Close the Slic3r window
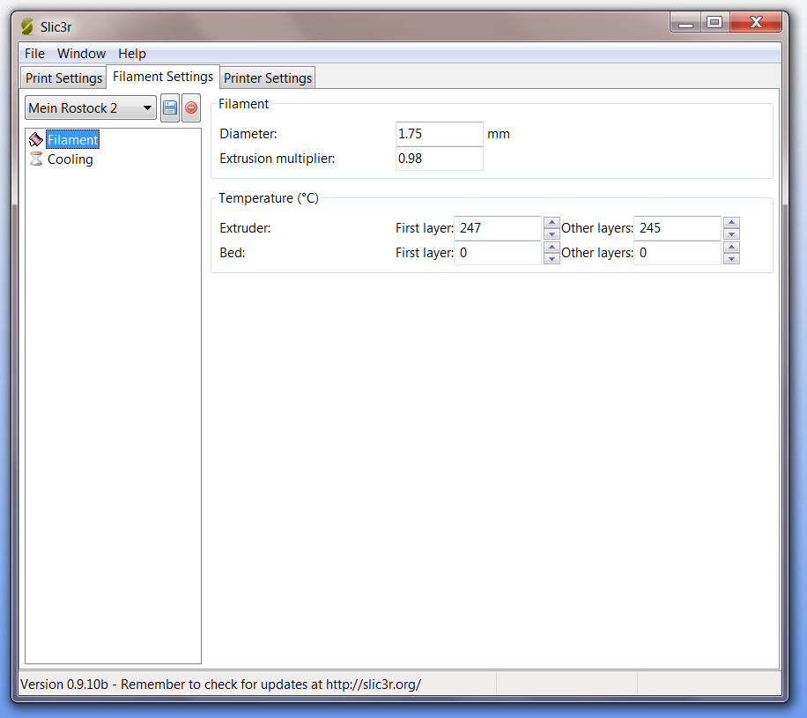 pos(756,22)
